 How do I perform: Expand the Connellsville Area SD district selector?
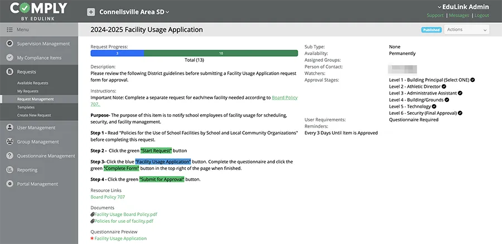coord(134,12)
